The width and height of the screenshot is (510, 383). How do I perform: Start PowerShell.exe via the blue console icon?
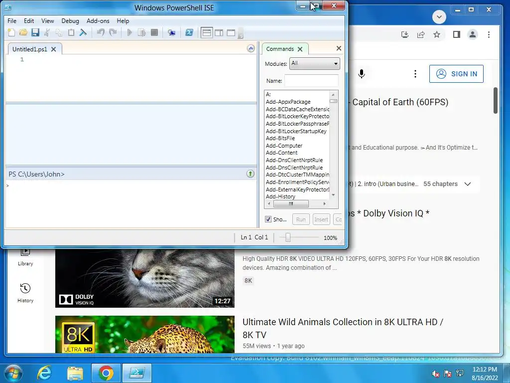point(189,32)
